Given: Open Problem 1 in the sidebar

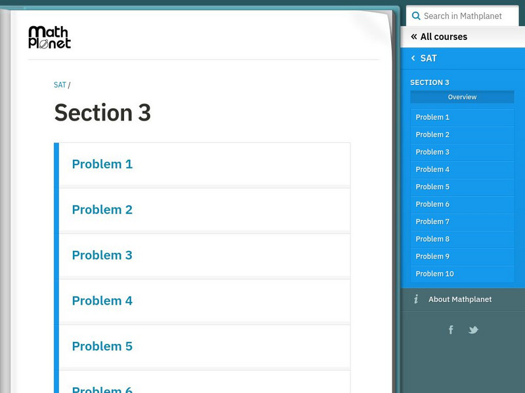Looking at the screenshot, I should click(462, 117).
